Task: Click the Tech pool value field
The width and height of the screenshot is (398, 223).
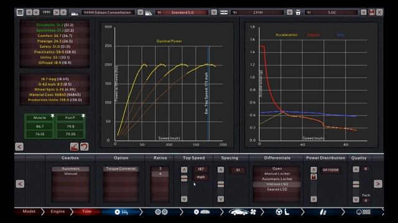Action: (x=366, y=201)
